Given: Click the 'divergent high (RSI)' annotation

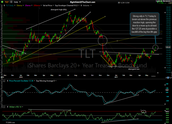Looking at the screenshot, I should (x=59, y=10).
